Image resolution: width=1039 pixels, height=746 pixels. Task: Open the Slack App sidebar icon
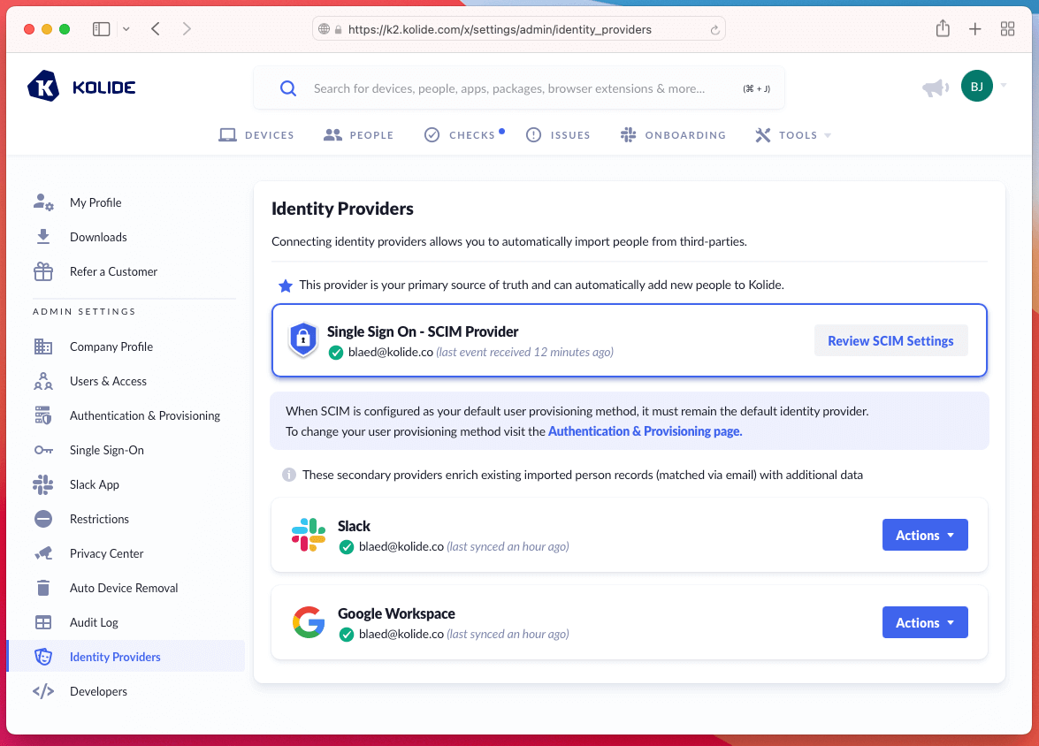42,484
